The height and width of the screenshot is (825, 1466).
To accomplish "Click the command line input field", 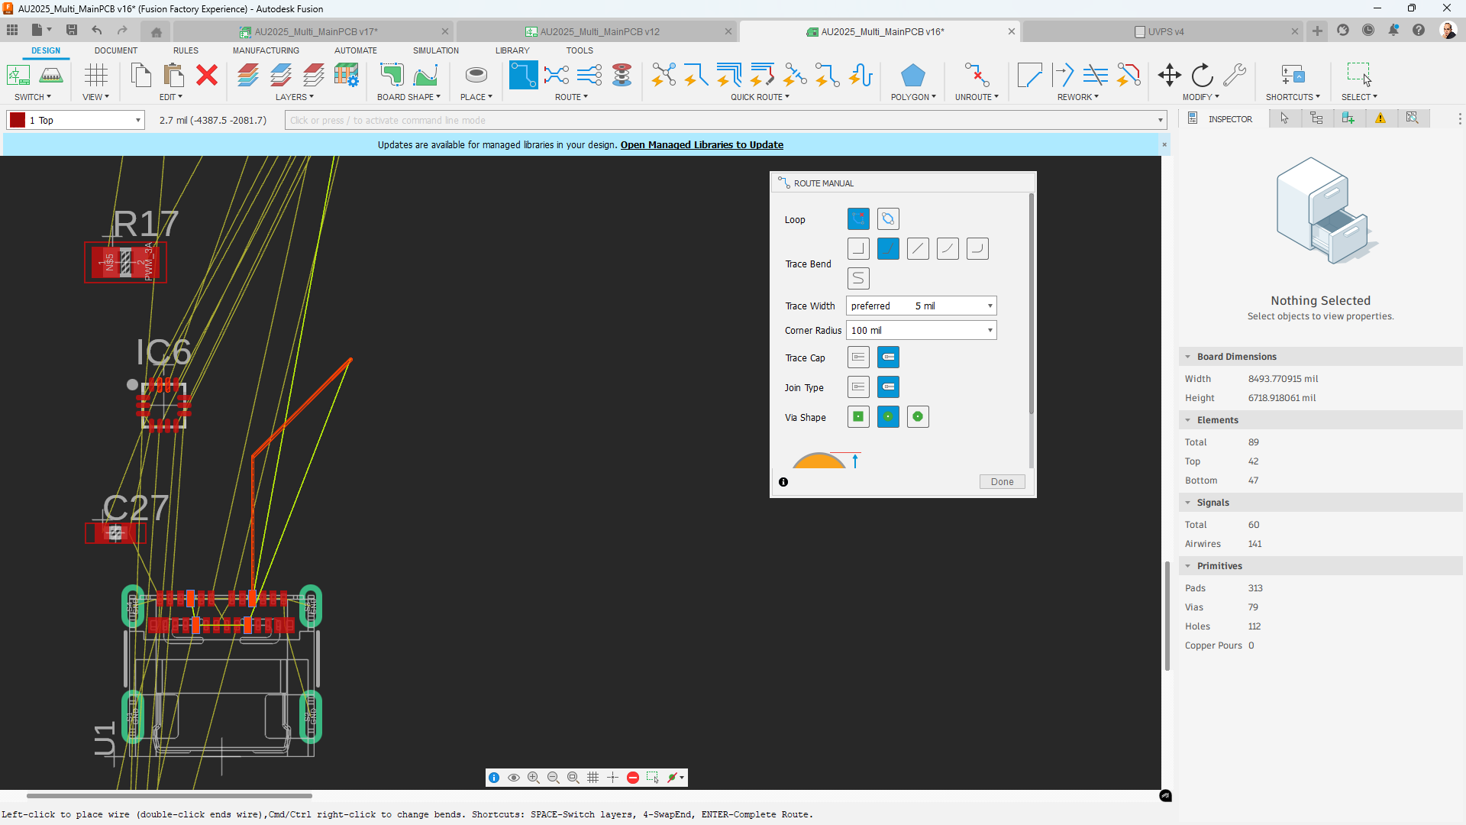I will coord(725,120).
